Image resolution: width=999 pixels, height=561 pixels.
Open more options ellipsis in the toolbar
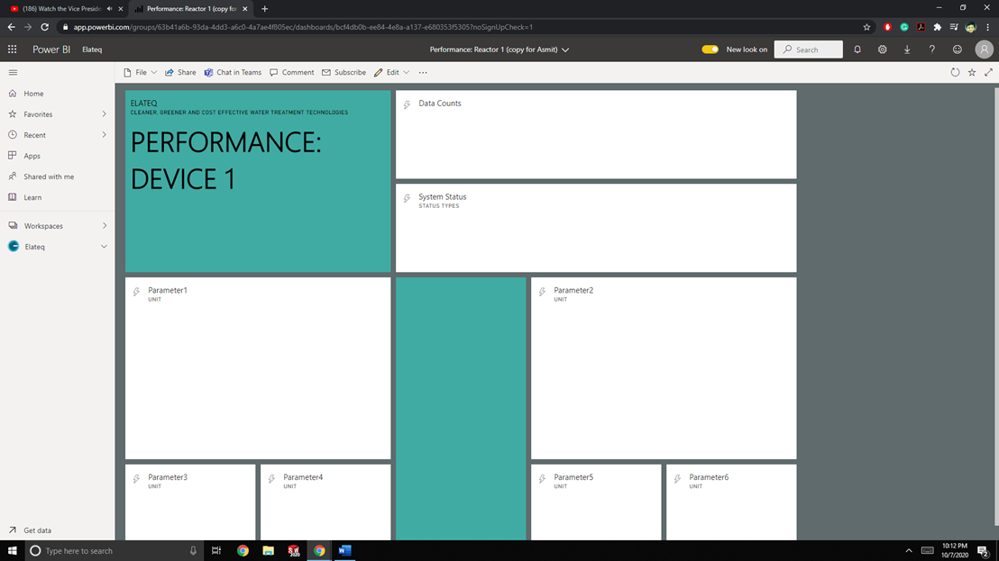tap(423, 73)
